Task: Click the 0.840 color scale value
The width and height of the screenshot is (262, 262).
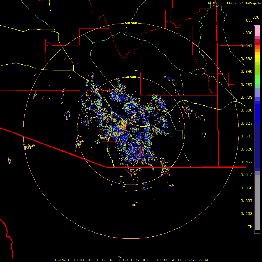Action: pos(247,72)
